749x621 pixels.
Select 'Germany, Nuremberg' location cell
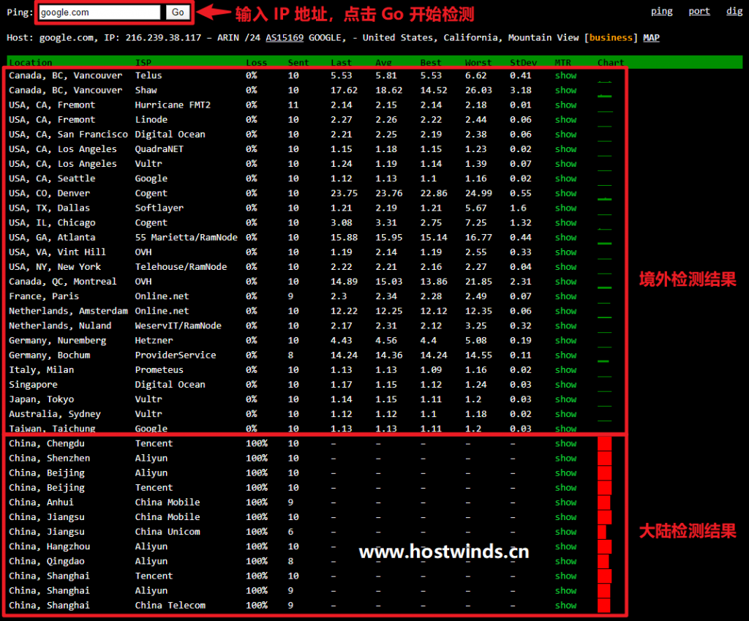pyautogui.click(x=57, y=340)
